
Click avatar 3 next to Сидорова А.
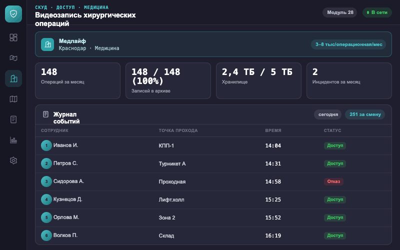pos(46,181)
